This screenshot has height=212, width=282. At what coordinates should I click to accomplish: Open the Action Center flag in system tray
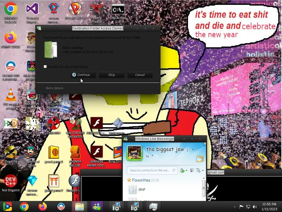pos(241,207)
